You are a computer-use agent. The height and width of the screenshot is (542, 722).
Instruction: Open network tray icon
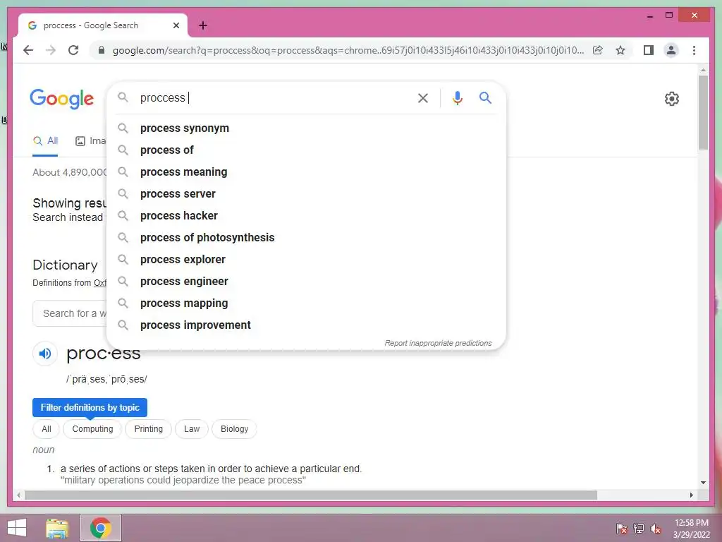click(639, 528)
